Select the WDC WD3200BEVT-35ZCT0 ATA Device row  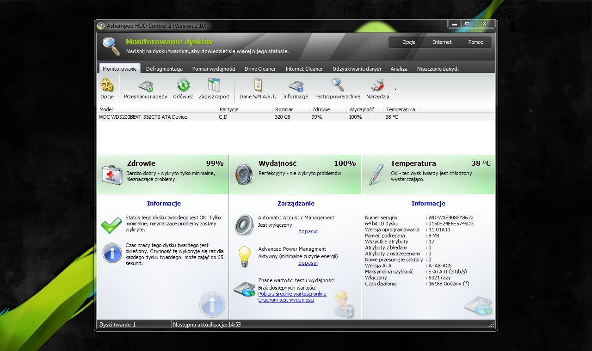[296, 117]
